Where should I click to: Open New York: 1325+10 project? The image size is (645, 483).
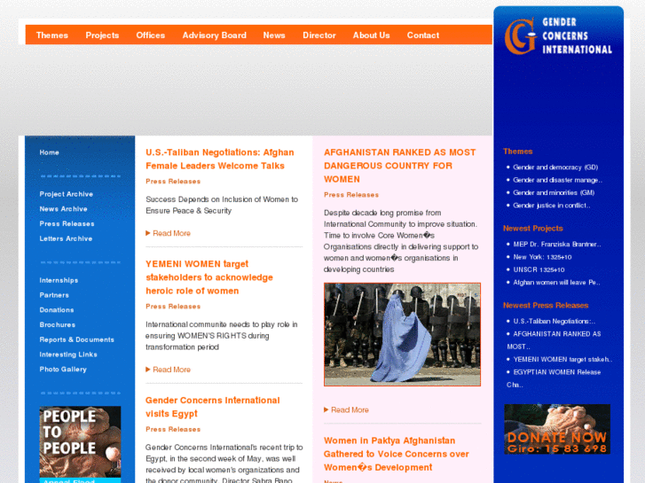click(x=542, y=257)
